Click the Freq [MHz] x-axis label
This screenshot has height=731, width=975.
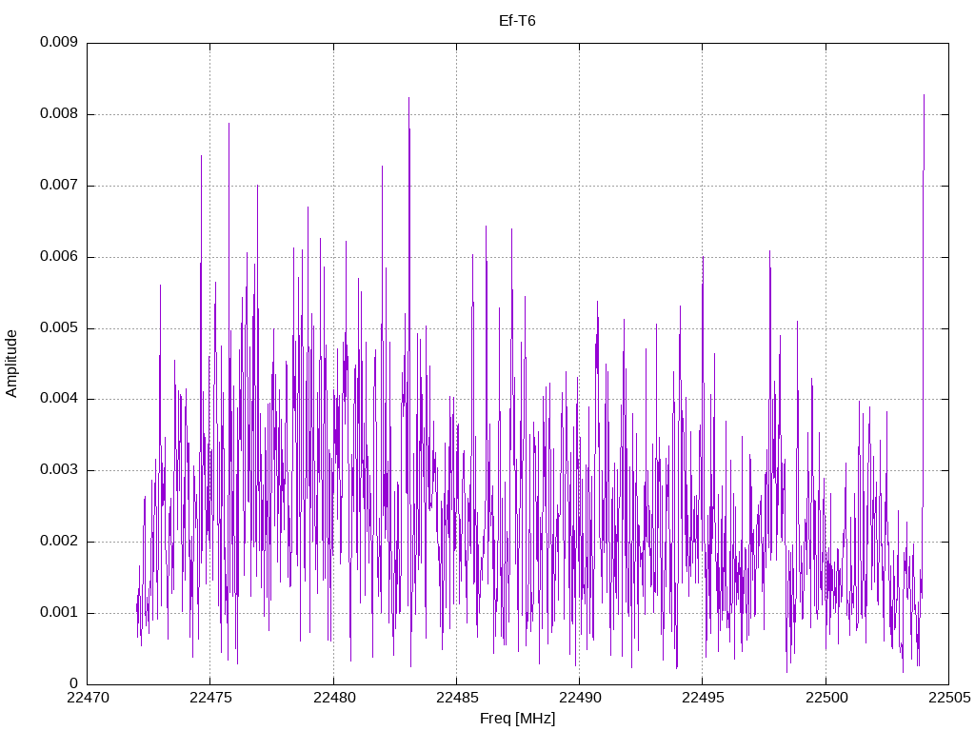[517, 719]
